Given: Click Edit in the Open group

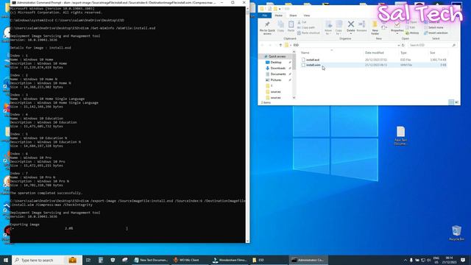Looking at the screenshot, I should coord(411,28).
